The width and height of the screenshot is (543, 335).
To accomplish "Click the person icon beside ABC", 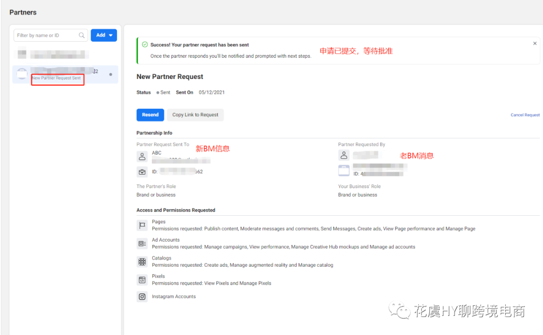I will [142, 156].
